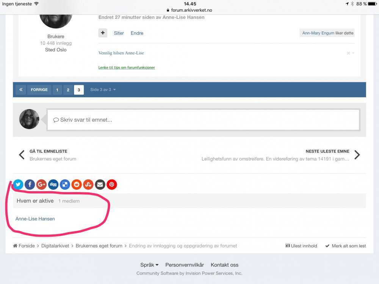The height and width of the screenshot is (284, 379).
Task: Select 'Merk alt som lest'
Action: coord(345,246)
